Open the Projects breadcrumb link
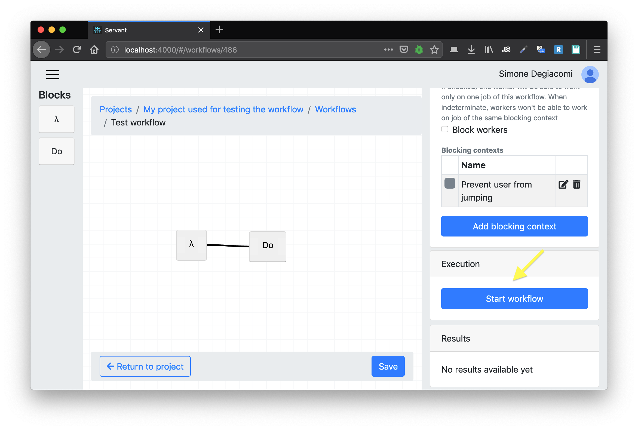Screen dimensions: 638x430 coord(115,109)
